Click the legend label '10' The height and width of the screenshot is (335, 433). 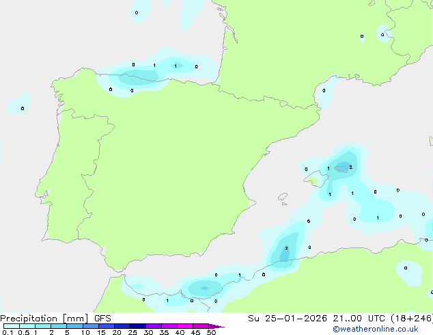click(85, 332)
